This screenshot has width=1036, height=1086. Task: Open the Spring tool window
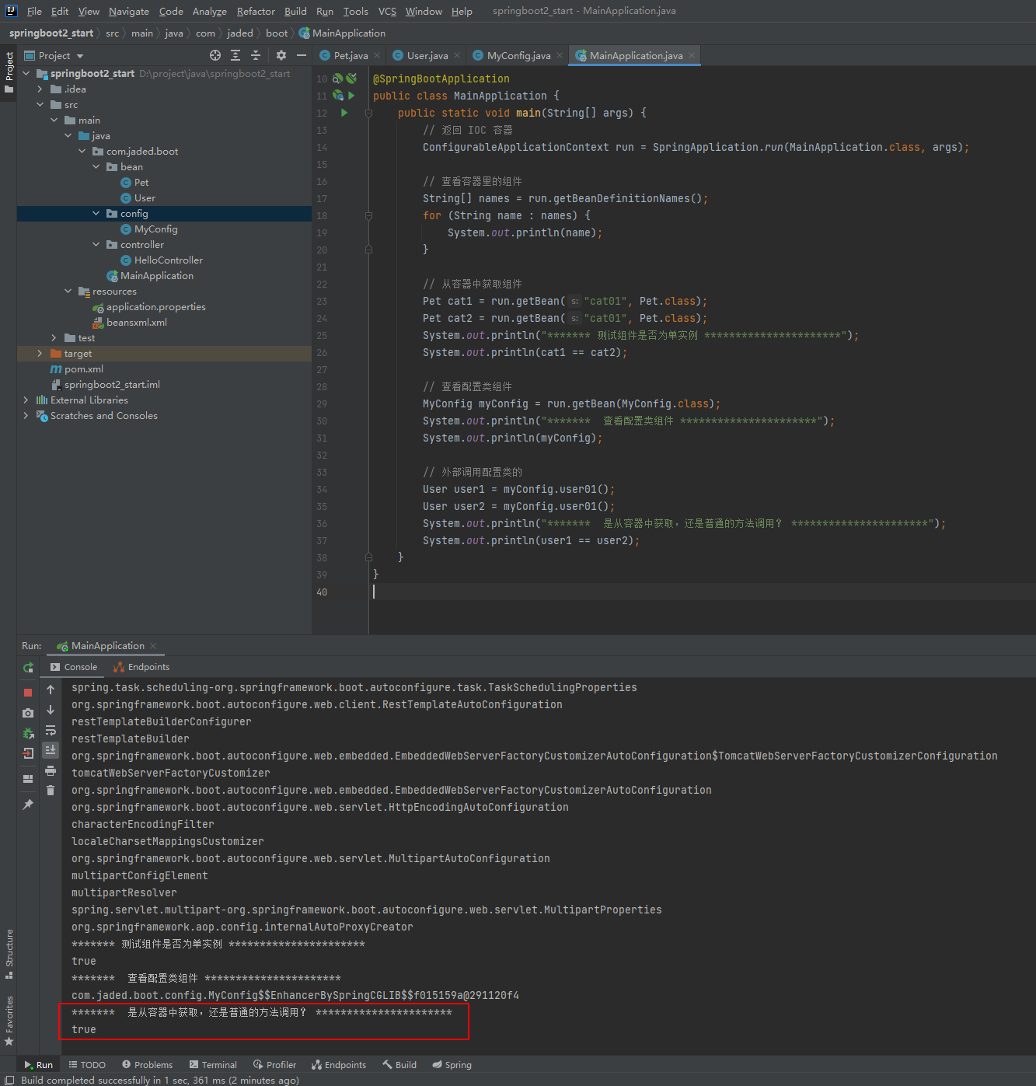[452, 1065]
